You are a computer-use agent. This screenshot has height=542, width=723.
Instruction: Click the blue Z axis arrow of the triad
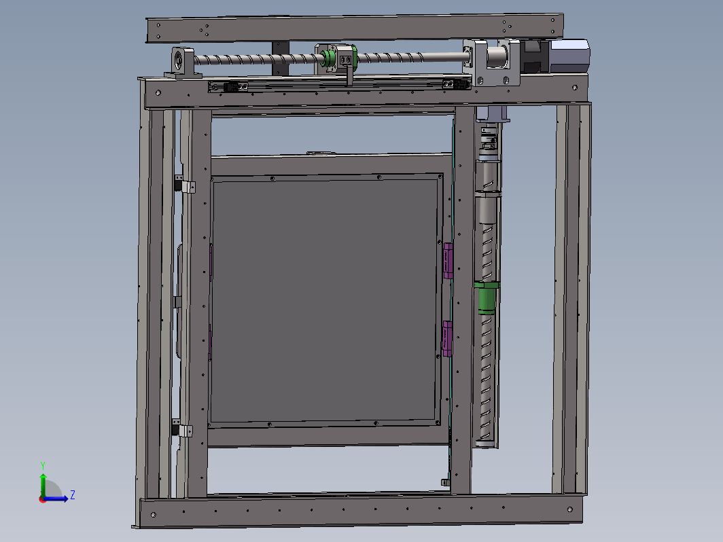56,499
